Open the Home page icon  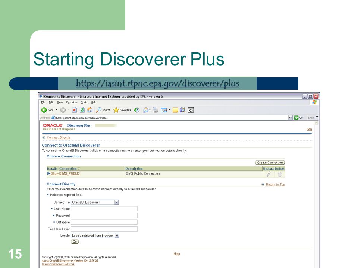(x=90, y=110)
